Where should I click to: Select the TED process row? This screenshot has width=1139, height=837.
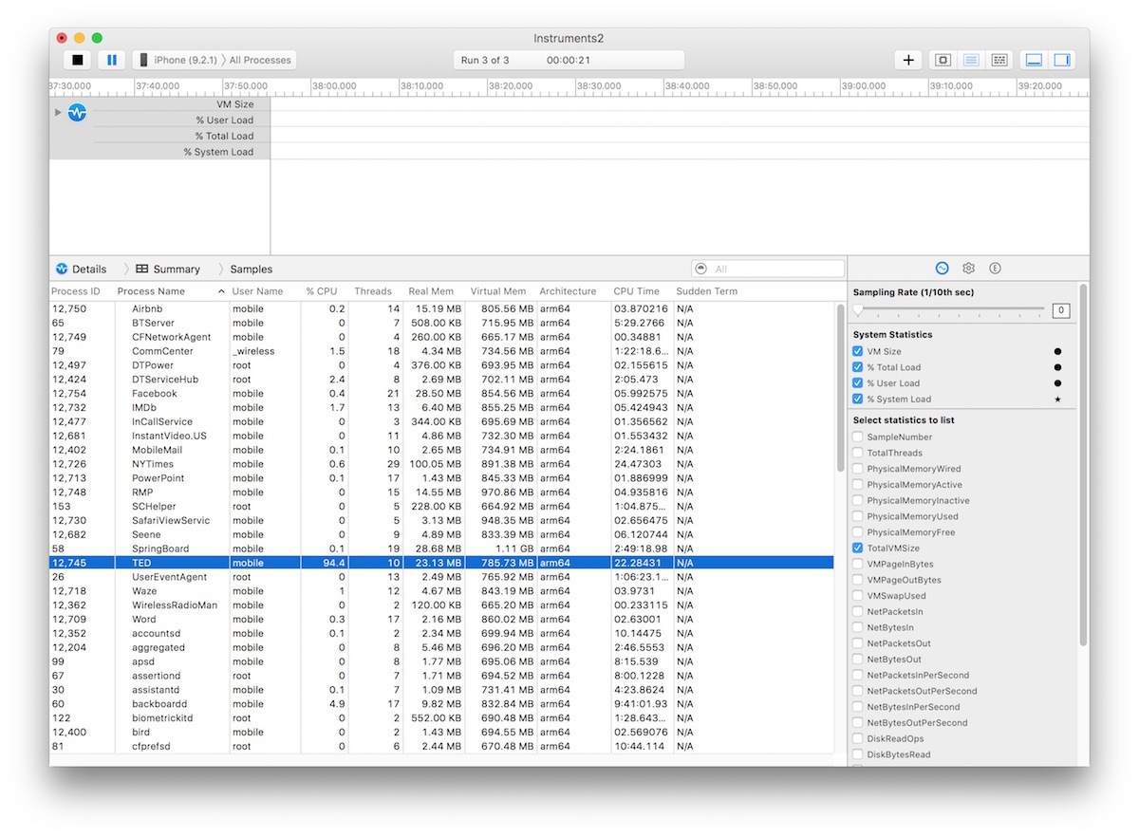click(x=441, y=563)
